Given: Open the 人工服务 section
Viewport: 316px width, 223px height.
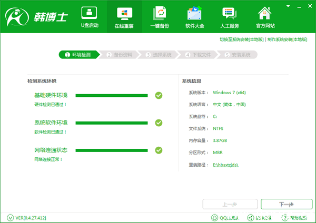Looking at the screenshot, I should point(230,17).
